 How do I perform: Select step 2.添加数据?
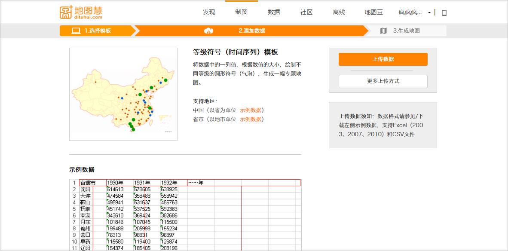252,31
